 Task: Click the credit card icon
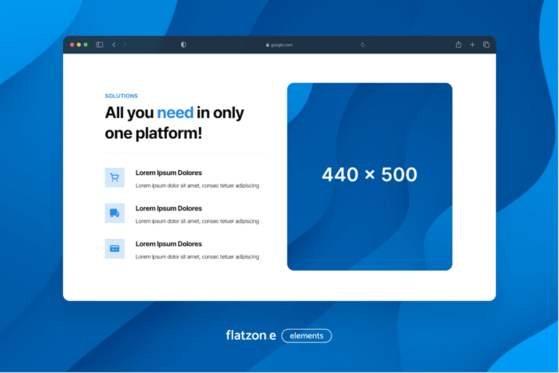(114, 248)
